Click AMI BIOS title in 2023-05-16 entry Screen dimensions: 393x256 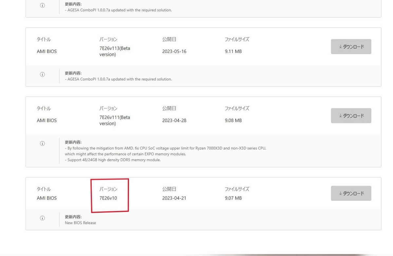47,51
